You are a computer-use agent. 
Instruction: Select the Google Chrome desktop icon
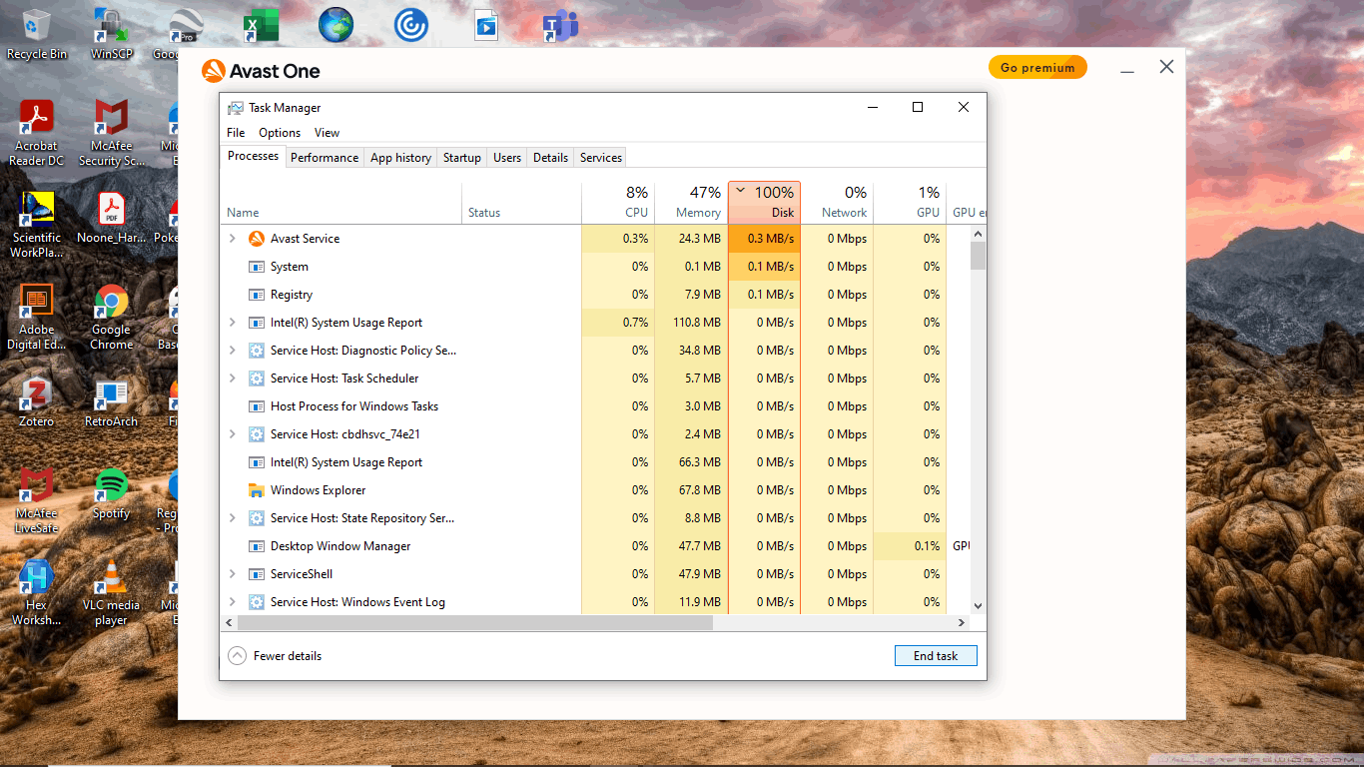tap(111, 318)
